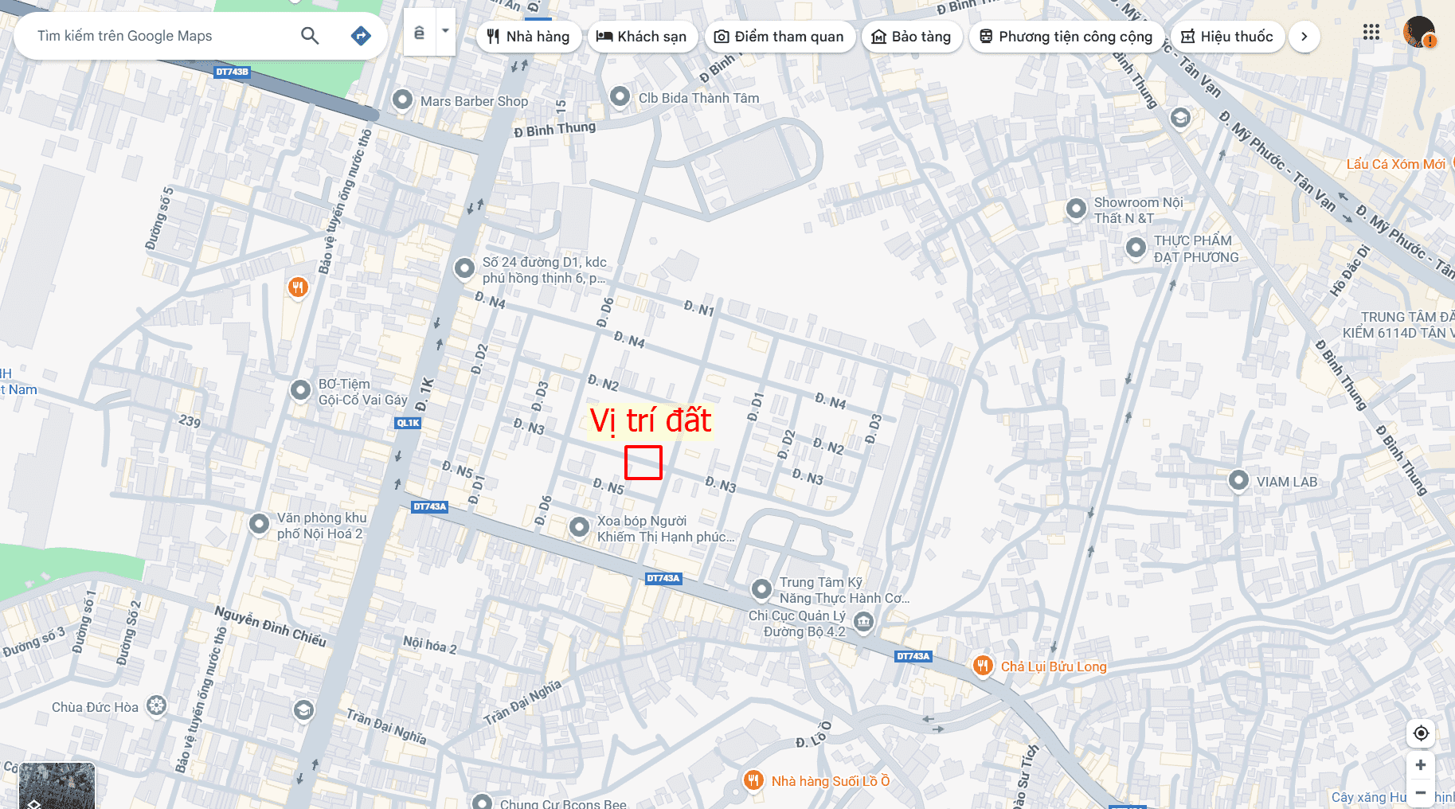Expand the sidebar dropdown arrow
The image size is (1455, 809).
446,32
